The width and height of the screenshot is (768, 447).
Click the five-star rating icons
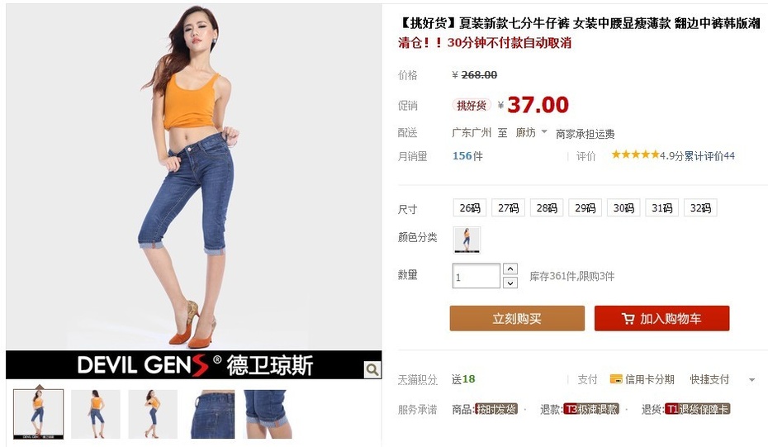tap(635, 155)
